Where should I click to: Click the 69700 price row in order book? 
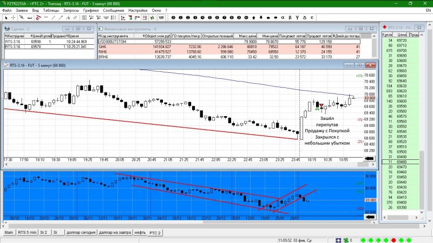click(401, 50)
